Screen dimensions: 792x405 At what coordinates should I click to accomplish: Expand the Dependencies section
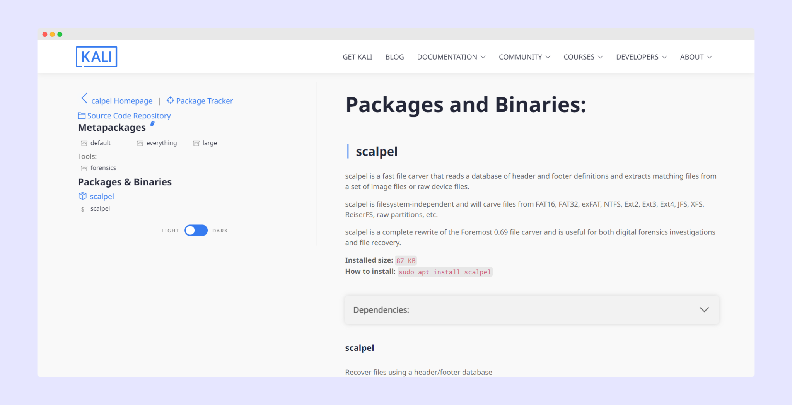tap(532, 310)
